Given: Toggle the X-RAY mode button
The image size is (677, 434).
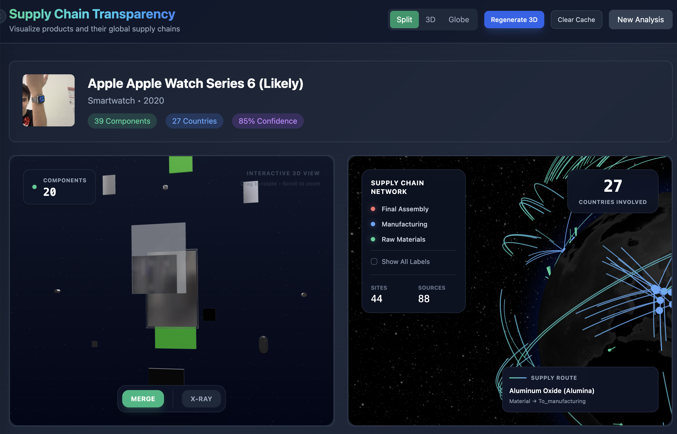Looking at the screenshot, I should (201, 399).
